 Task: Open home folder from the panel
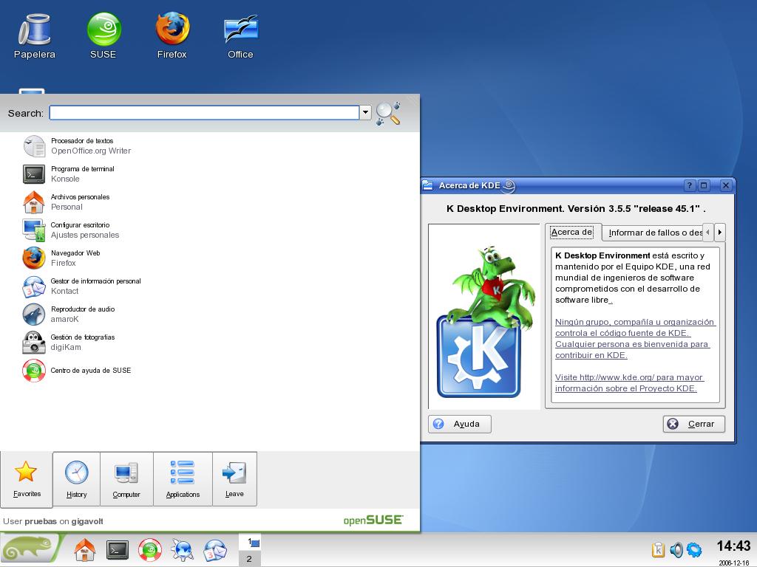[84, 549]
